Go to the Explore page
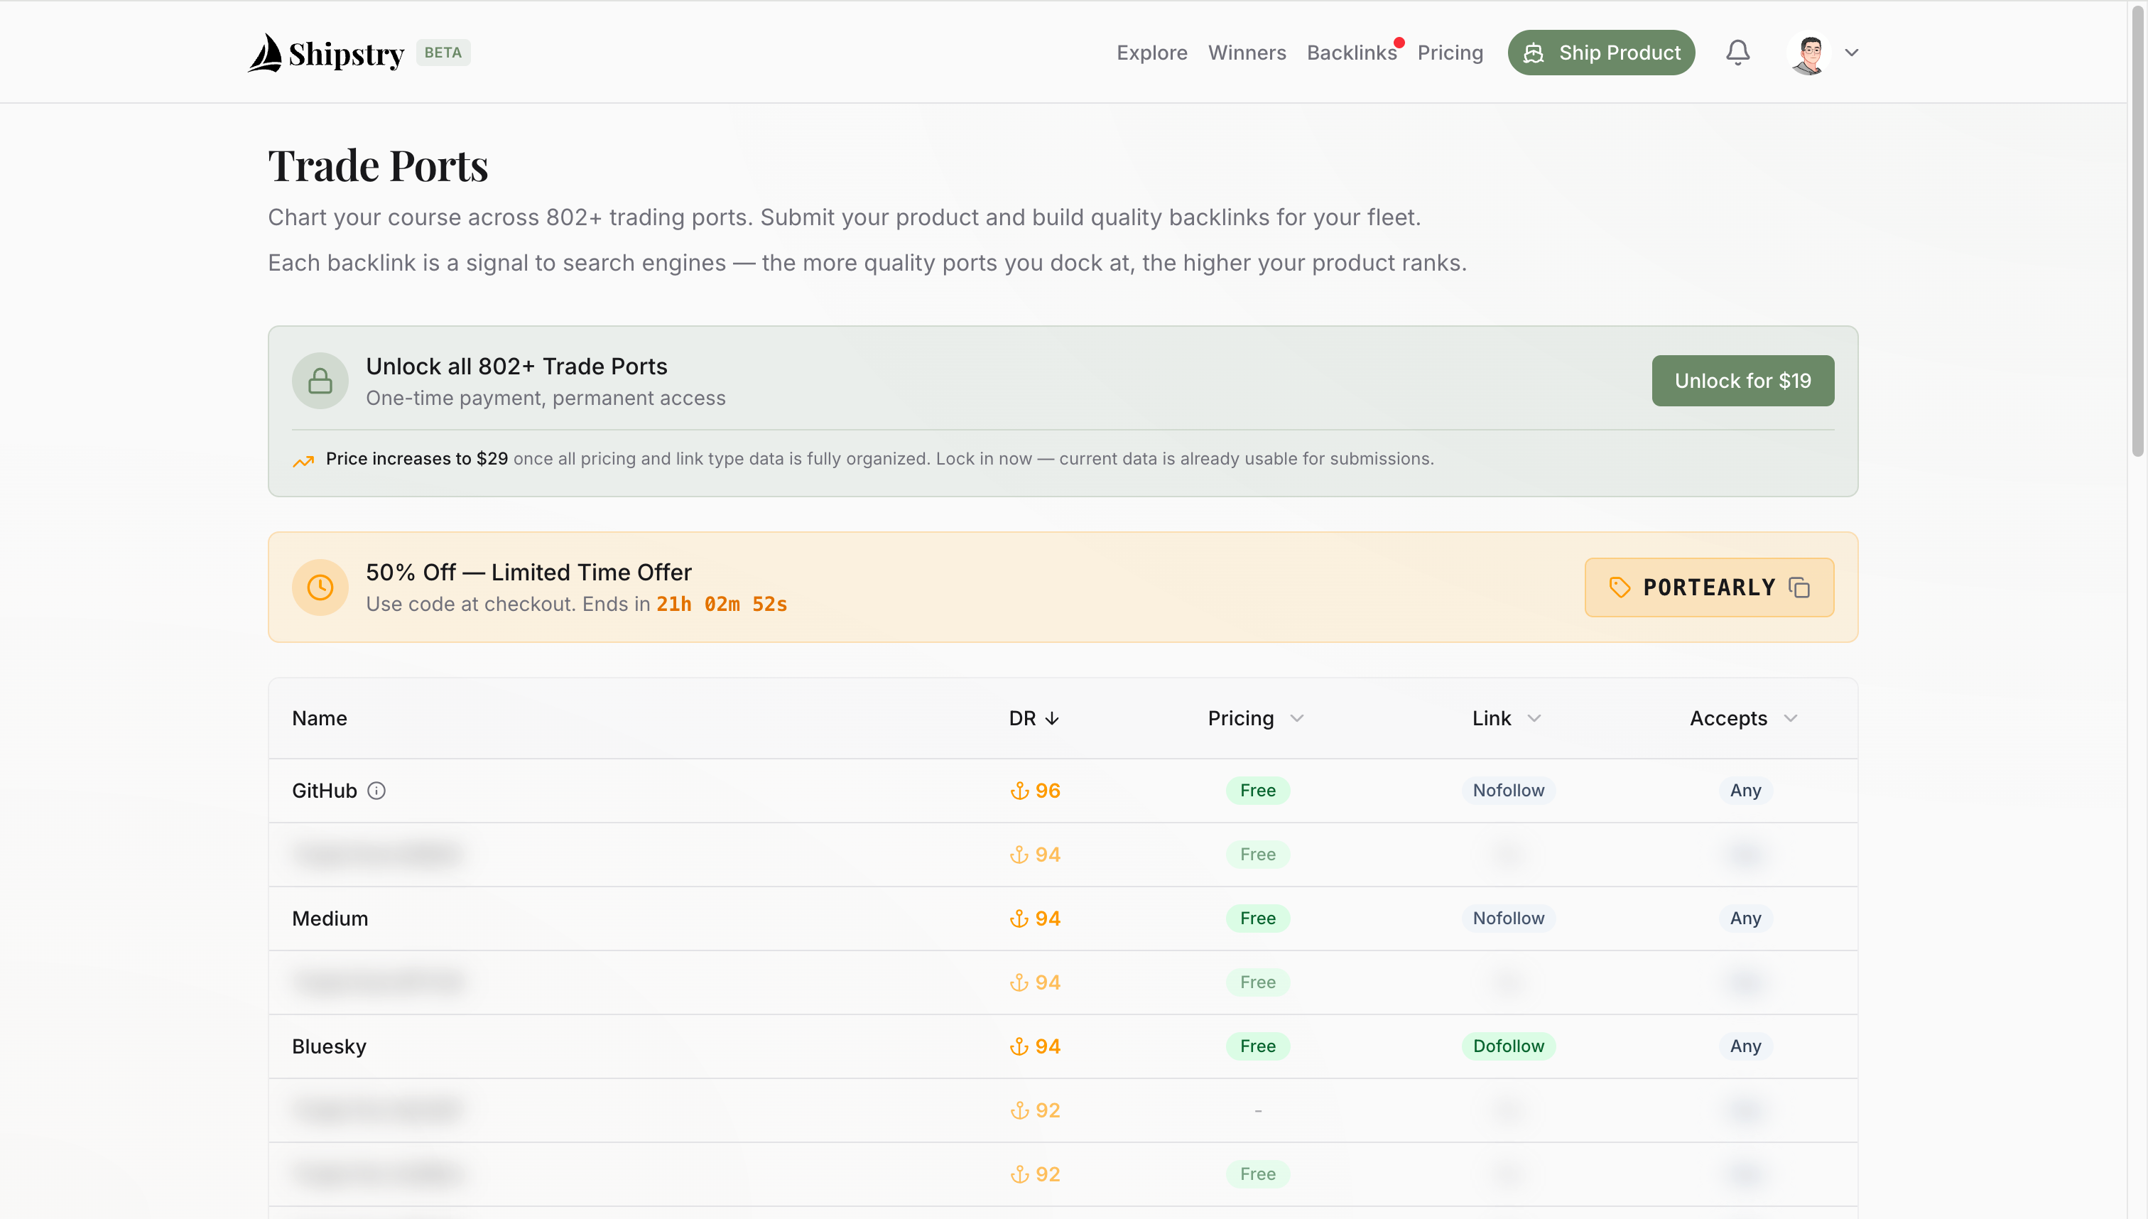 point(1151,53)
